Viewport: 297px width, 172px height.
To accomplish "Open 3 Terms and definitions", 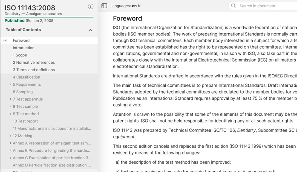I will (x=34, y=70).
